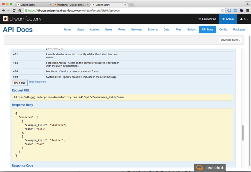This screenshot has width=251, height=172.
Task: Click the dreamfactory logo
Action: click(x=22, y=19)
